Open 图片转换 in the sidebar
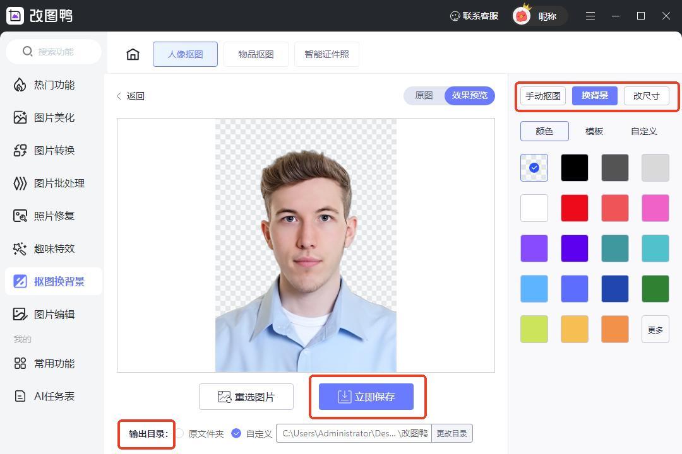This screenshot has height=454, width=682. 54,151
